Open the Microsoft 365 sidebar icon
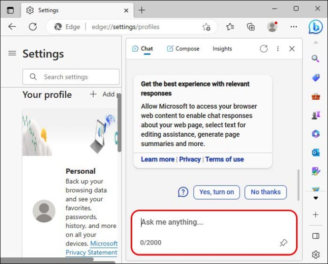This screenshot has height=264, width=328. pyautogui.click(x=316, y=134)
